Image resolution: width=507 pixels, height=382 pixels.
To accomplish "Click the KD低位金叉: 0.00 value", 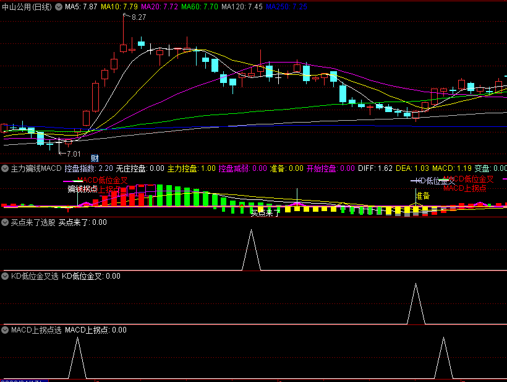I will (91, 276).
